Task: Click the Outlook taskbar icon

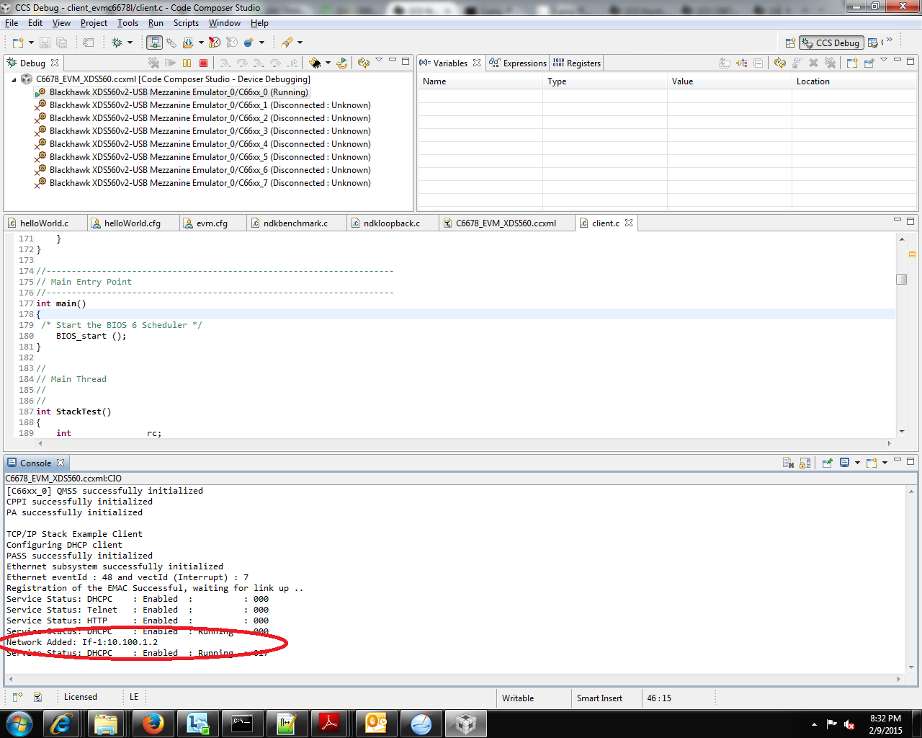Action: tap(375, 724)
